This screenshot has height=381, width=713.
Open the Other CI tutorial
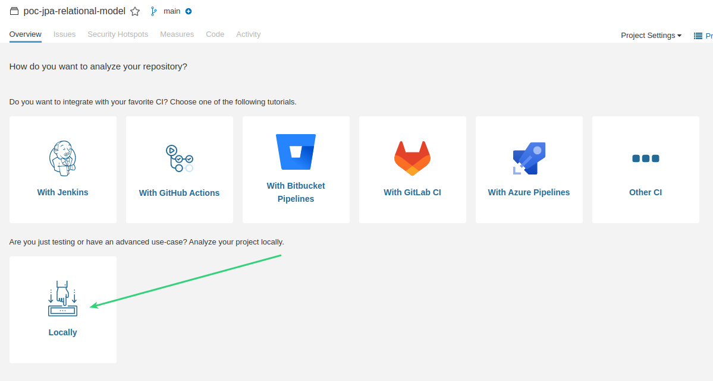point(646,192)
